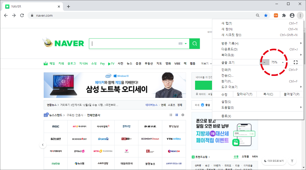Switch newsstand to grid view
The width and height of the screenshot is (306, 170).
(x=177, y=115)
